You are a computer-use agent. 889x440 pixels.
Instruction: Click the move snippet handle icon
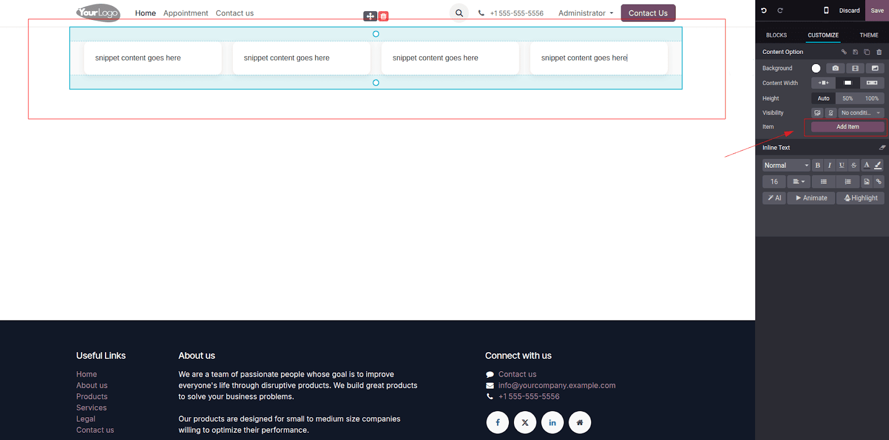[x=370, y=16]
